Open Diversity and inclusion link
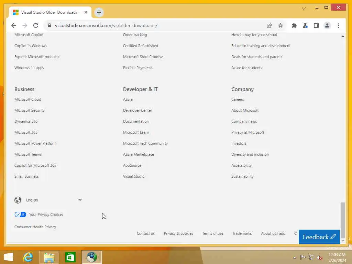 click(250, 154)
